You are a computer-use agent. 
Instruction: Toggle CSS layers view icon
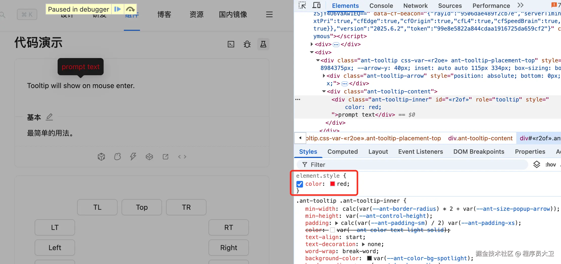(x=536, y=165)
